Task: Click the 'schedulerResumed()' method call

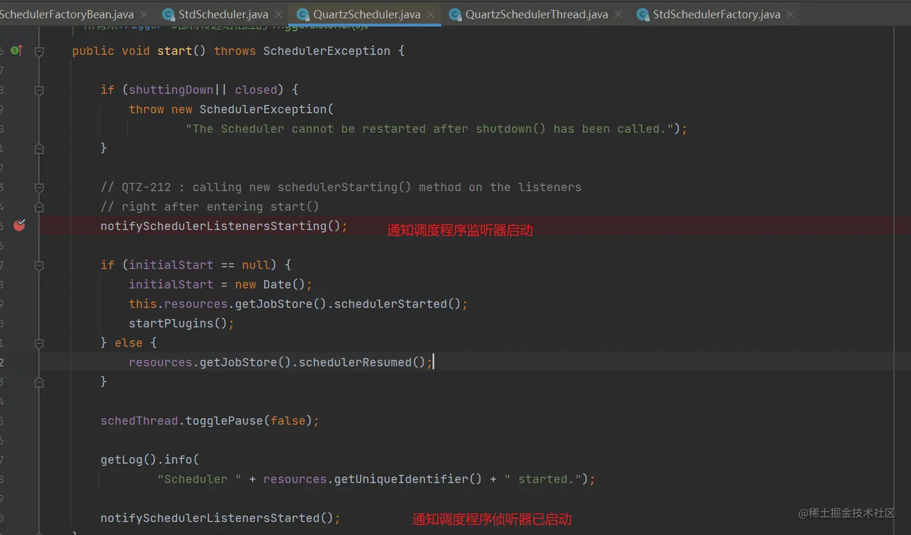Action: pyautogui.click(x=362, y=362)
